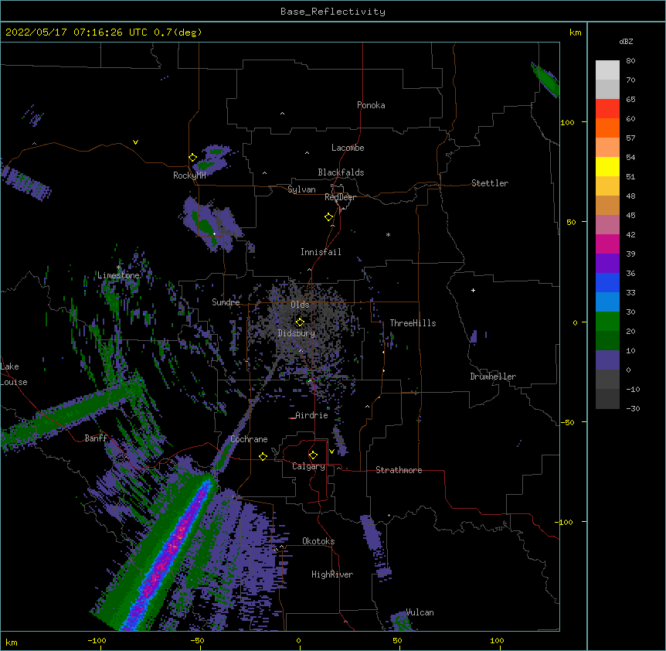Click the white plus marker west of Drumheller region
Image resolution: width=666 pixels, height=651 pixels.
click(x=473, y=290)
